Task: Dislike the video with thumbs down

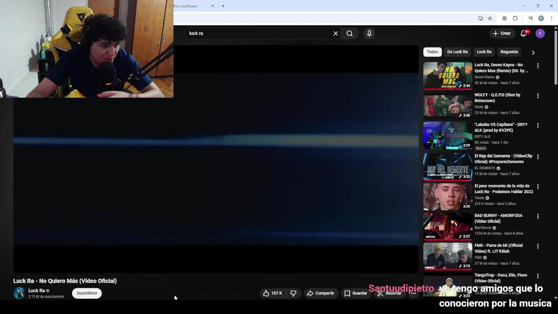Action: click(293, 293)
